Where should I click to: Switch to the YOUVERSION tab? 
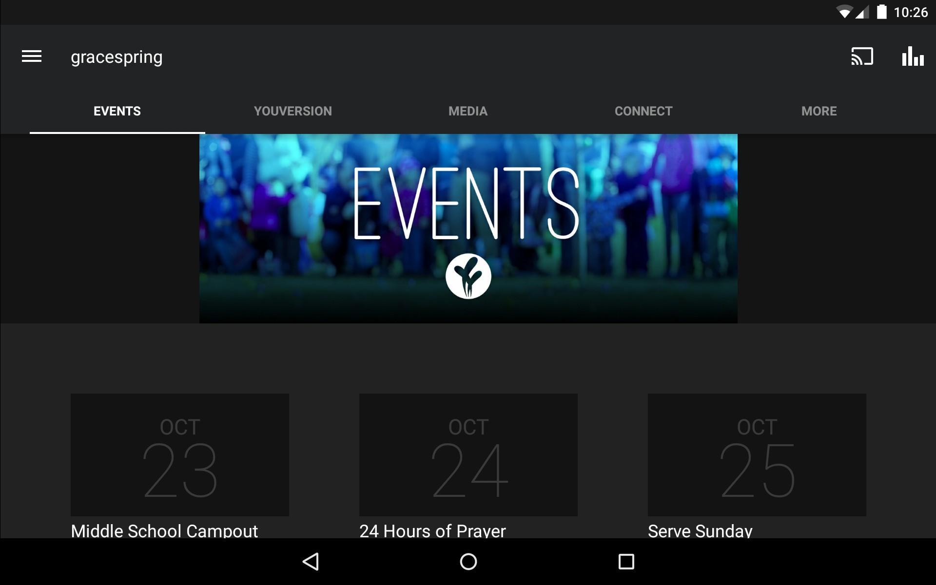(x=292, y=111)
